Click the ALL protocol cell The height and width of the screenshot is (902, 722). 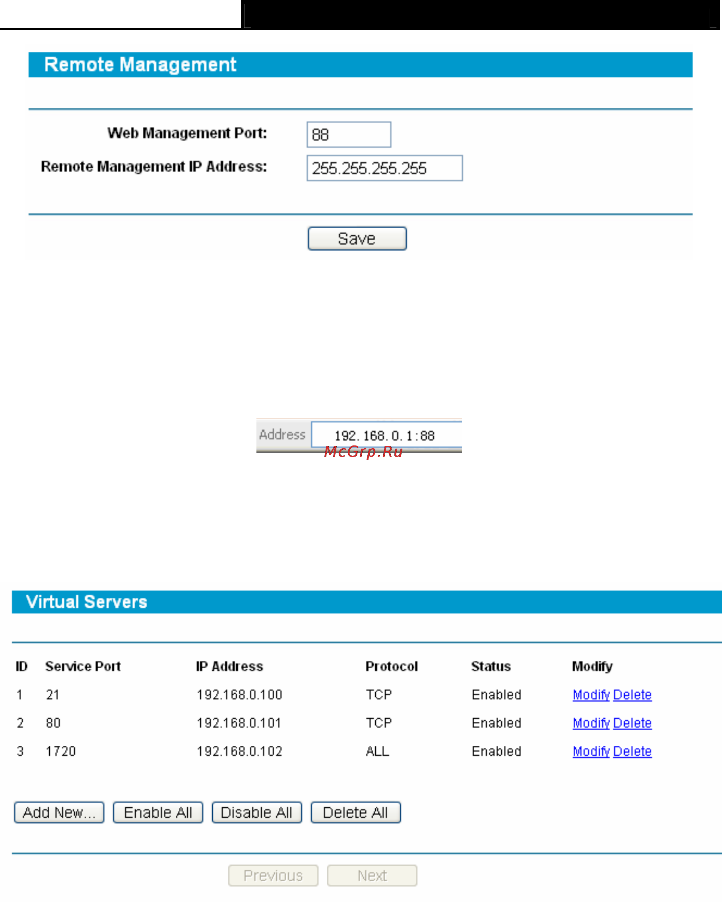click(378, 751)
